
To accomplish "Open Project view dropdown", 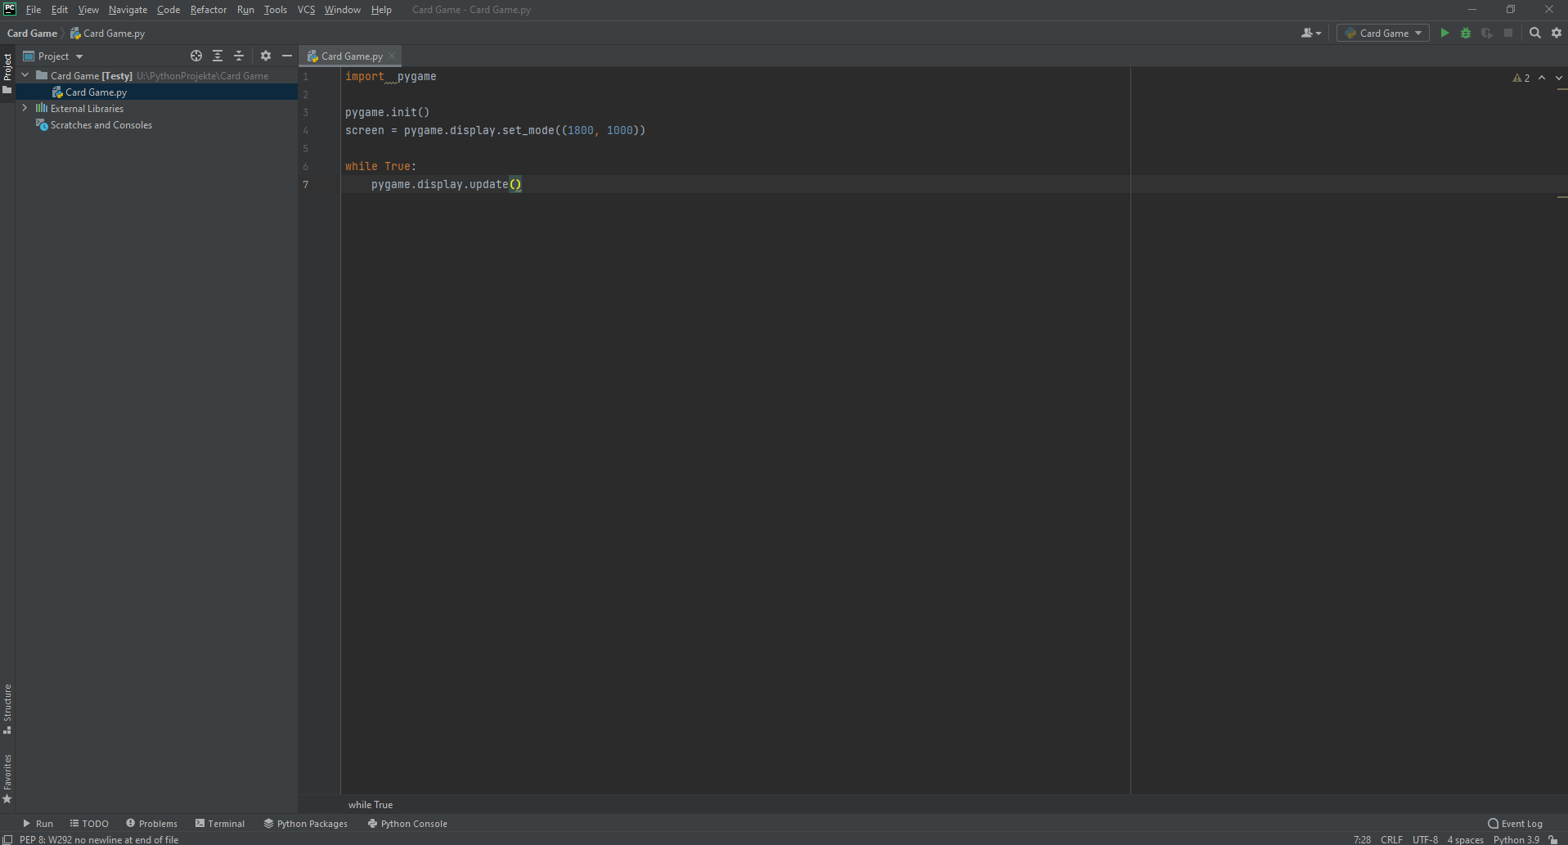I will pos(53,56).
